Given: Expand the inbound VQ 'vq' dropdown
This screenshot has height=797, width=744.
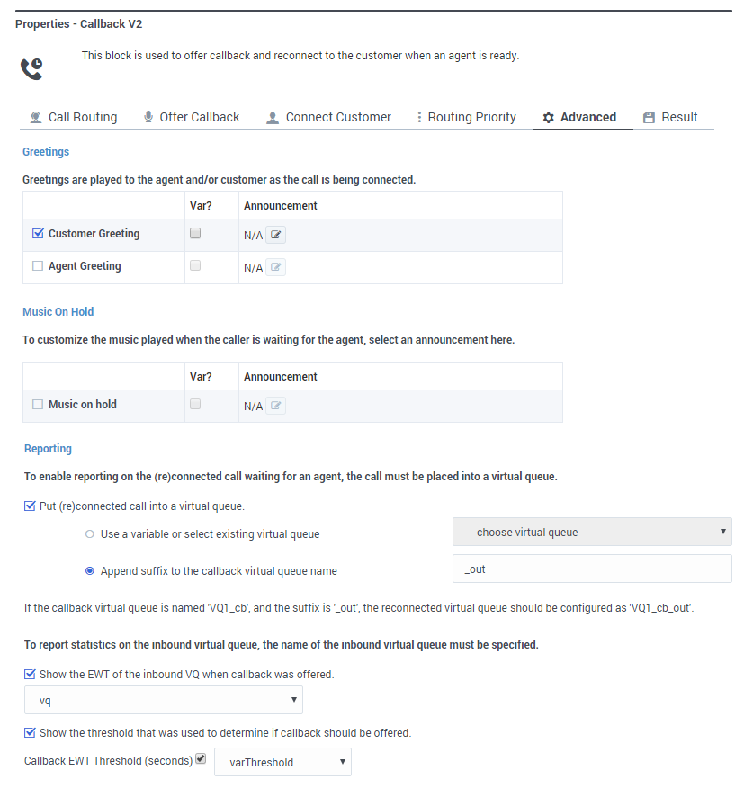Looking at the screenshot, I should pyautogui.click(x=164, y=700).
